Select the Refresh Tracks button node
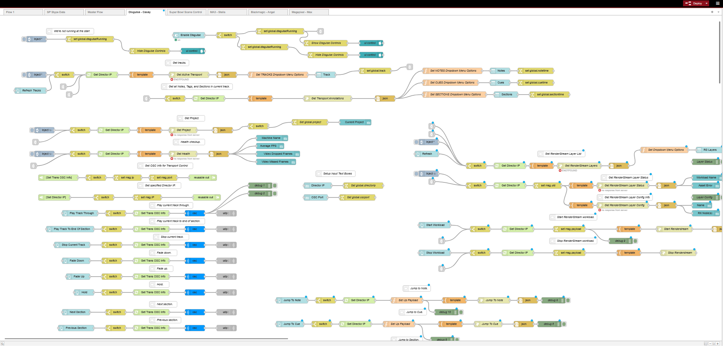Screen dimensions: 723x351 (31, 91)
